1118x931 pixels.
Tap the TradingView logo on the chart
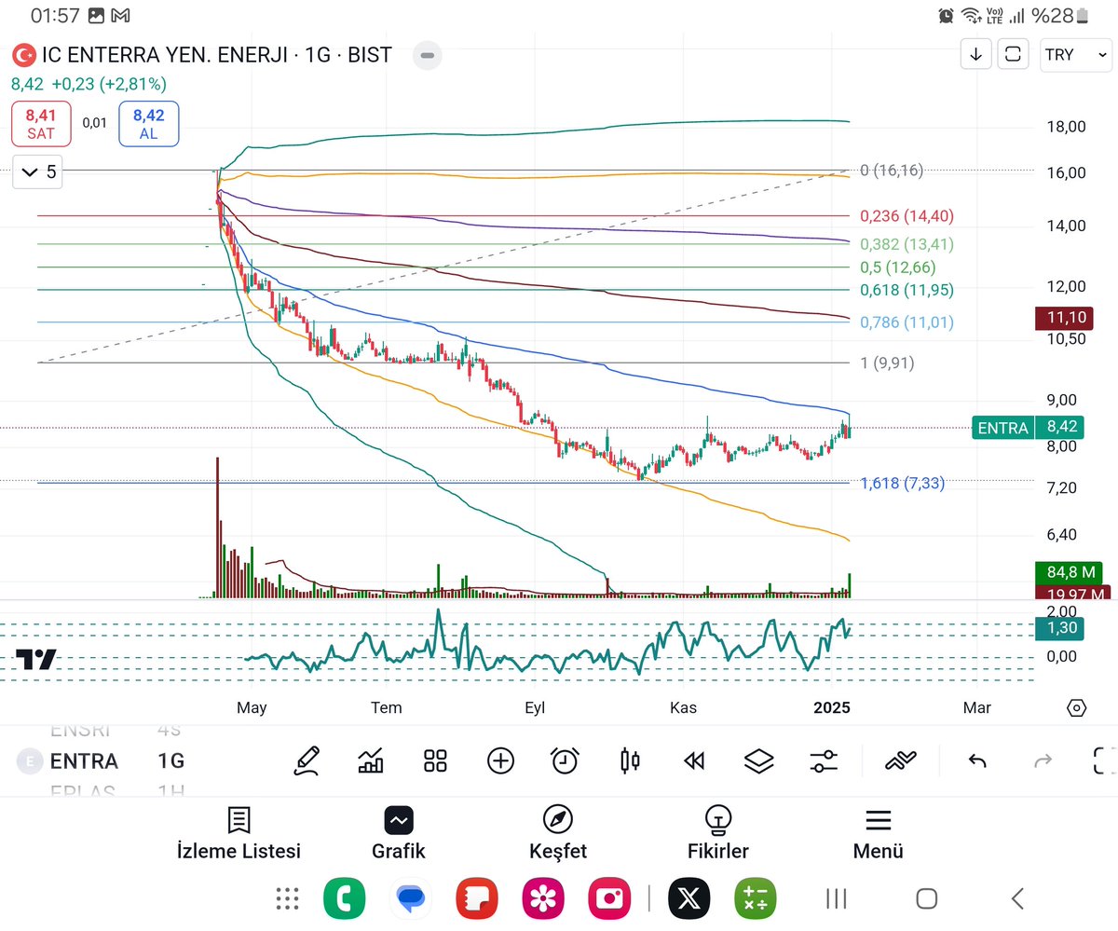coord(34,660)
